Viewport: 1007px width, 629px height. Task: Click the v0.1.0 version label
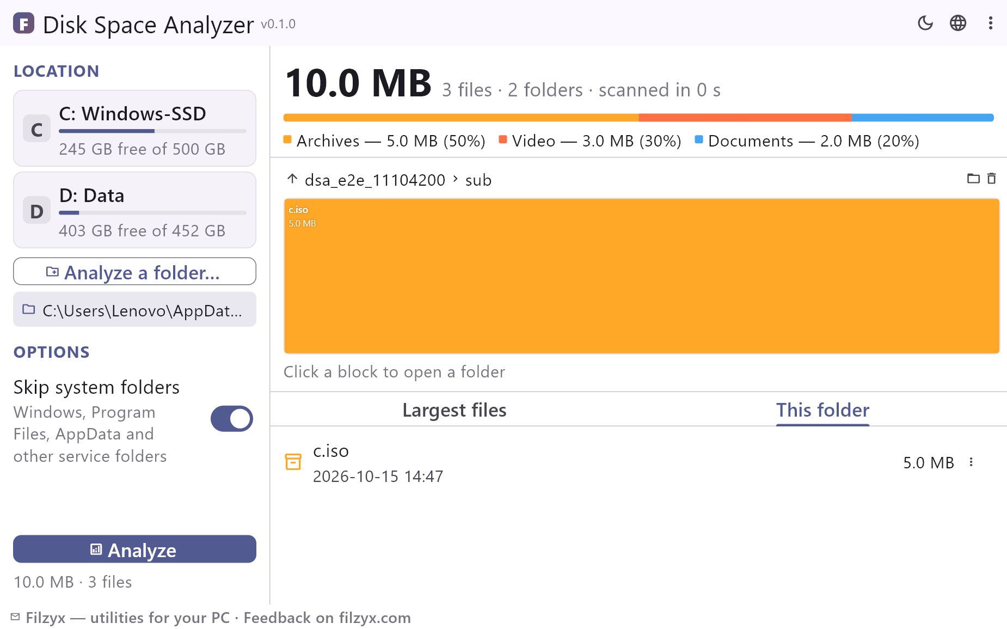point(278,24)
